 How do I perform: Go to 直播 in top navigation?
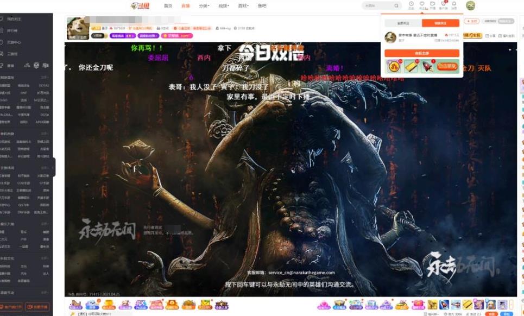point(186,5)
